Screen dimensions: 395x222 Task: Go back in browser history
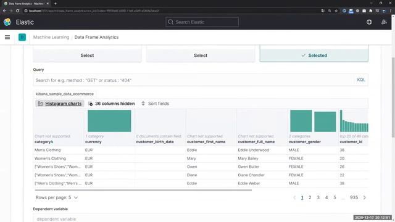[x=4, y=11]
